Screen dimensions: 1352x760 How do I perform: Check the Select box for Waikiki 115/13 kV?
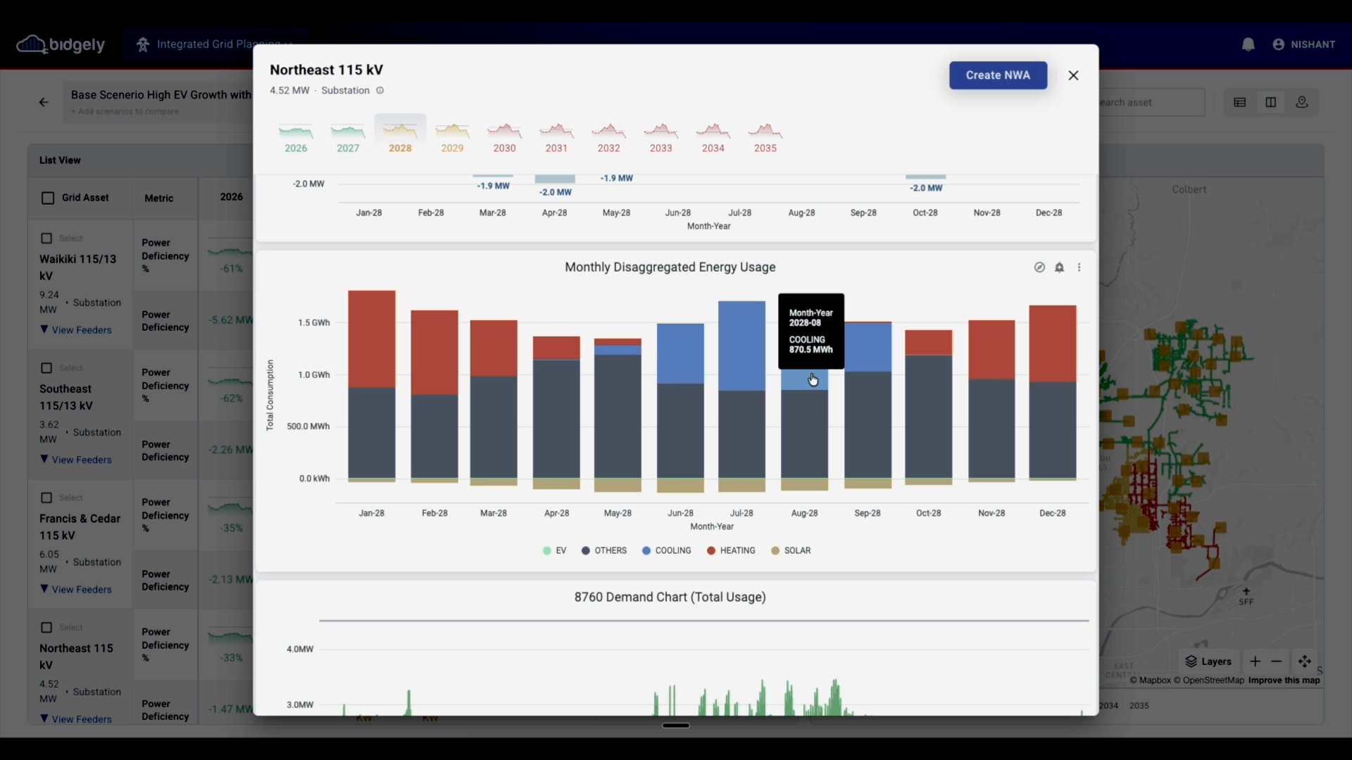point(46,238)
